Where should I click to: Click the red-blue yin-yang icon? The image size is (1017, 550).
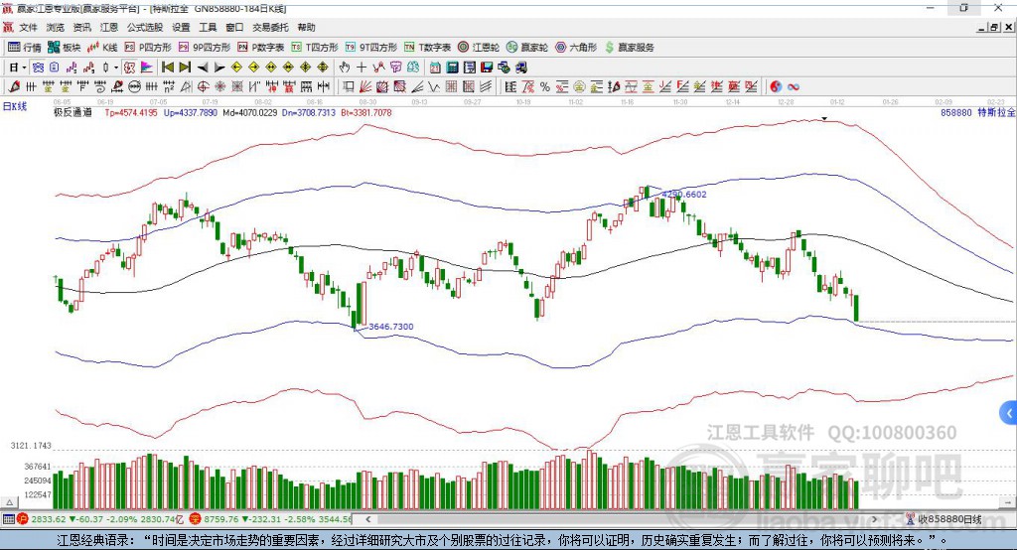tap(776, 86)
